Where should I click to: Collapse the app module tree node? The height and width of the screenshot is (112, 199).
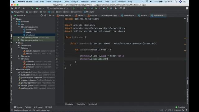click(x=14, y=19)
